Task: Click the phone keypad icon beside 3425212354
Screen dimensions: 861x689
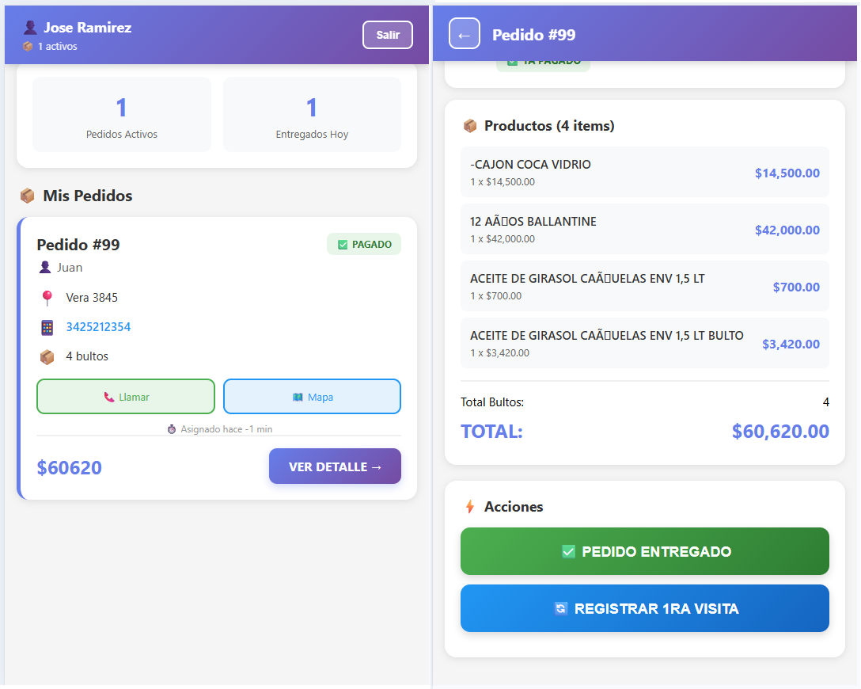Action: coord(45,326)
